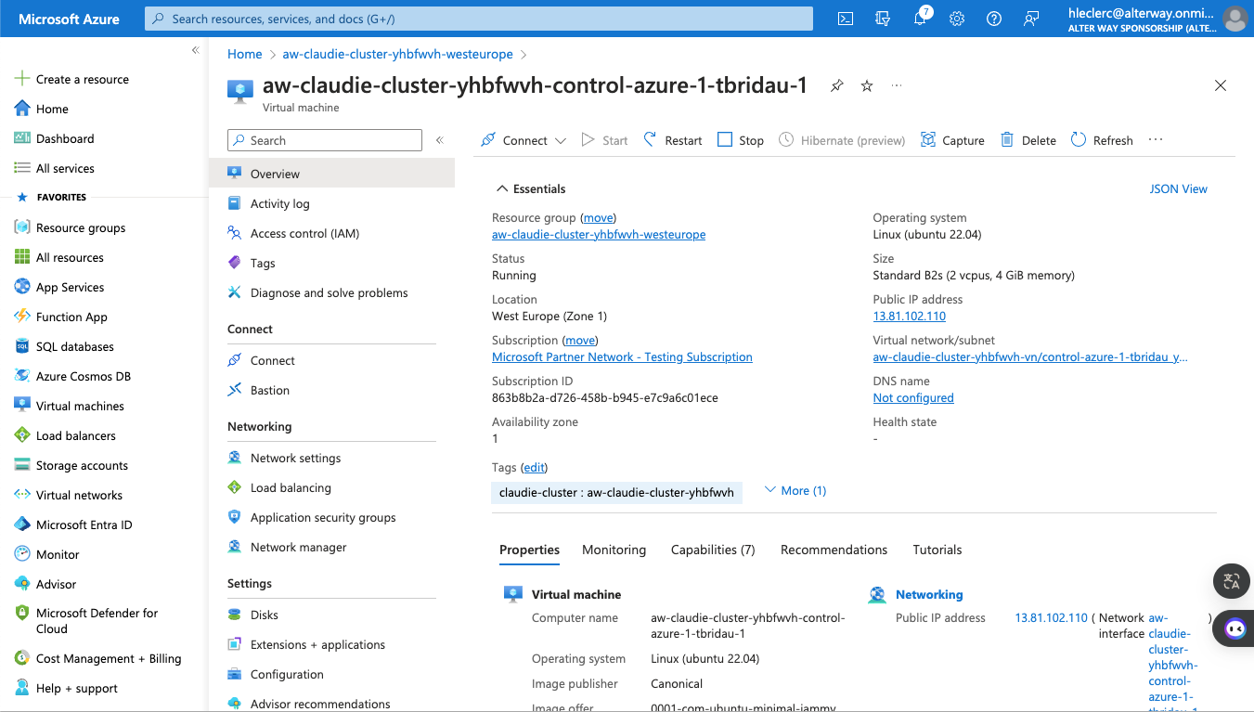Collapse the Essentials section
The image size is (1254, 712).
pyautogui.click(x=501, y=188)
